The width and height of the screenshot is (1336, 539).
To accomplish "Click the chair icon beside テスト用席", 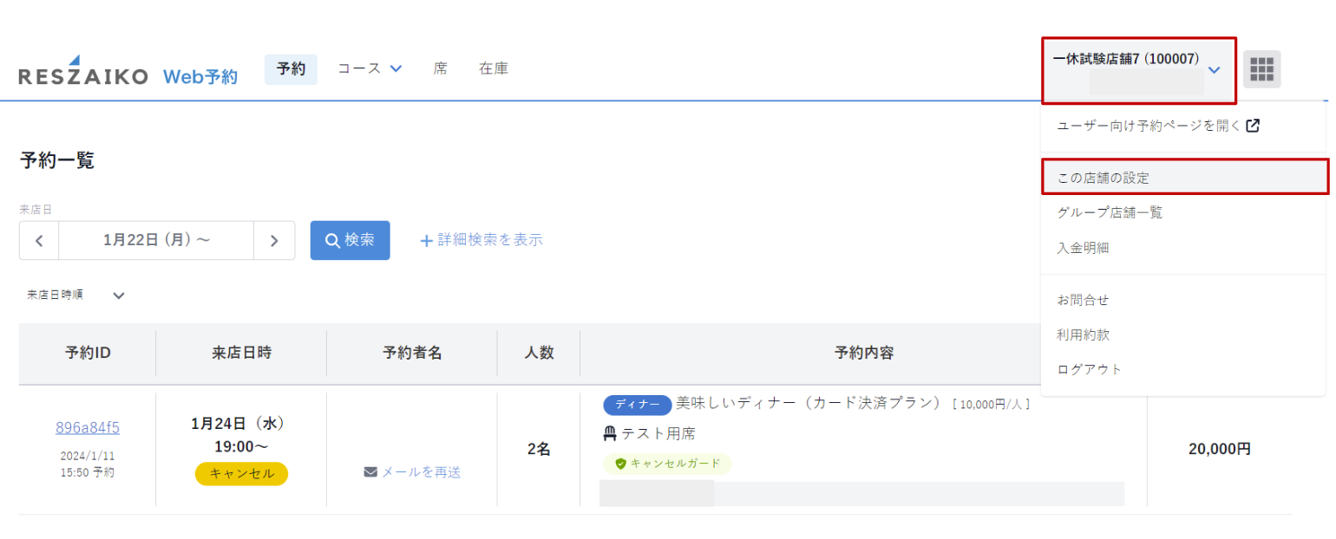I will click(609, 433).
